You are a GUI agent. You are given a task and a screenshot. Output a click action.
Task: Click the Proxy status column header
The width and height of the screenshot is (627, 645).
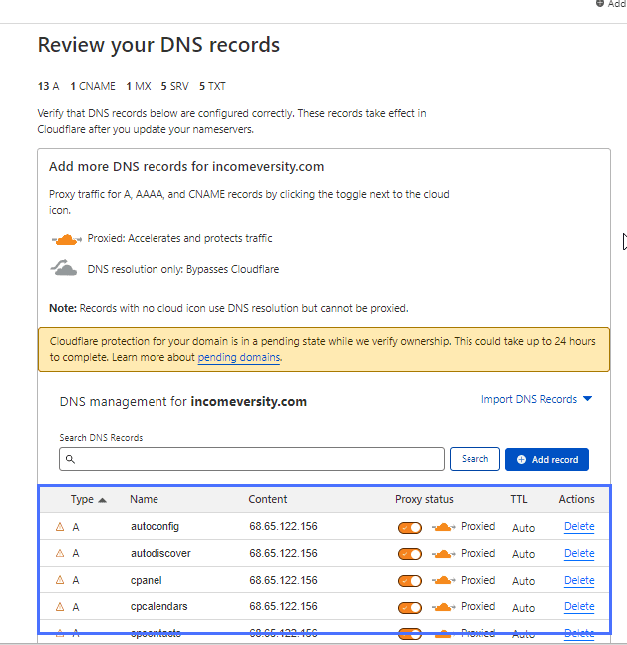tap(424, 499)
